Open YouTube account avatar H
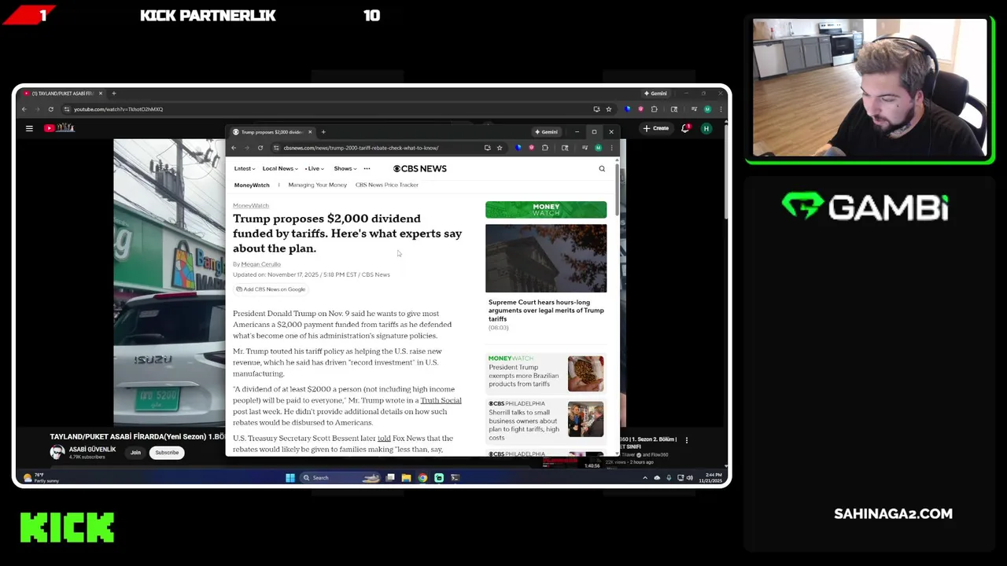 pos(706,128)
